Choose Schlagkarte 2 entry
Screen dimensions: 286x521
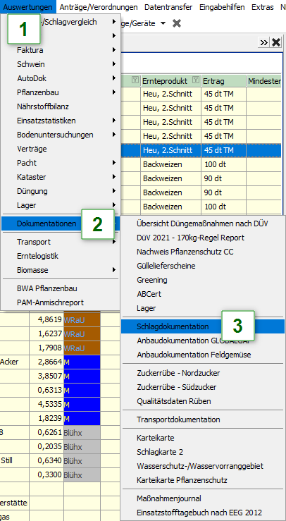[203, 452]
